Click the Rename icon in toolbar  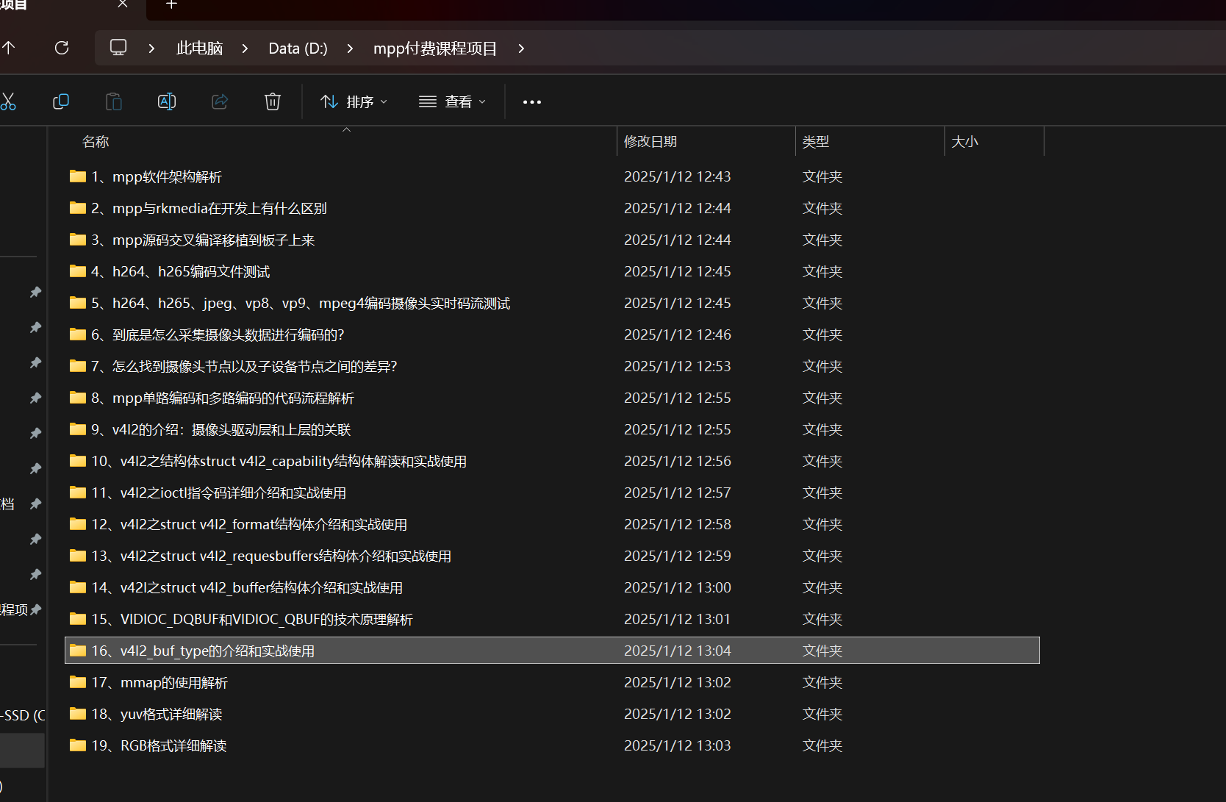pos(167,101)
